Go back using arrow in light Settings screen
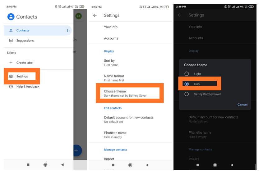 point(95,15)
